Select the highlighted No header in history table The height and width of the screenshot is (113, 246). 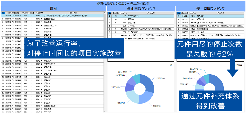click(3, 12)
